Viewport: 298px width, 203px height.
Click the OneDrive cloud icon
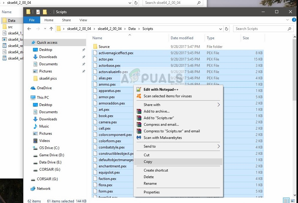33,88
